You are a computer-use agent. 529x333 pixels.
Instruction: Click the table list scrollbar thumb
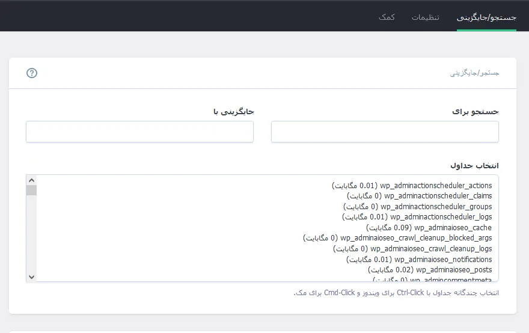[x=31, y=191]
